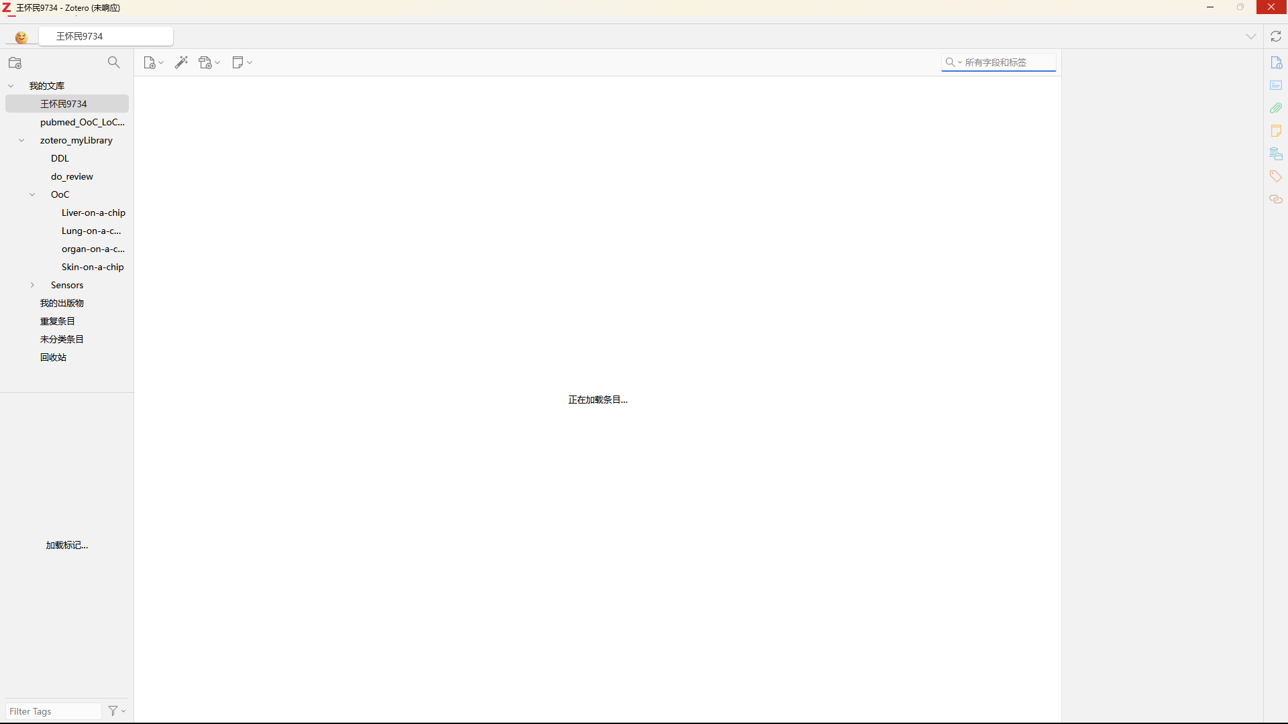1288x724 pixels.
Task: Select the Liver-on-a-chip collection
Action: [93, 213]
